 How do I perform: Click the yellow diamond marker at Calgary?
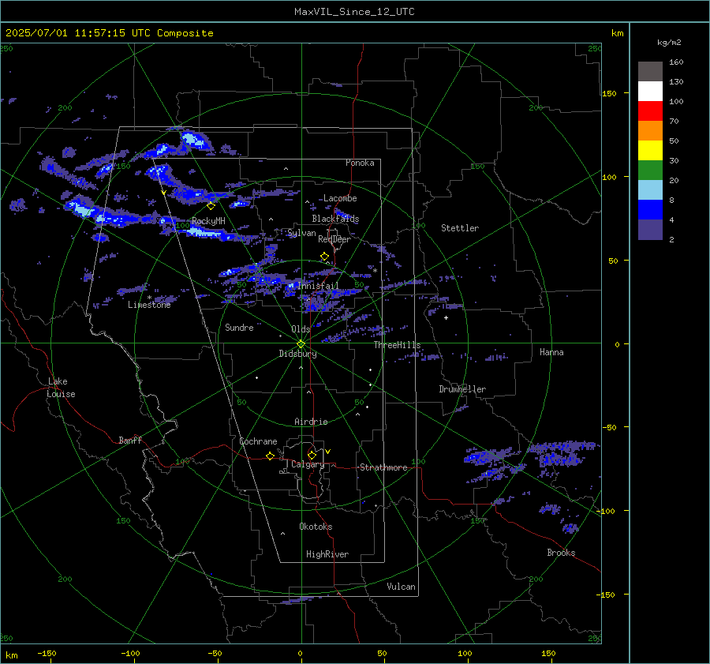click(x=312, y=455)
